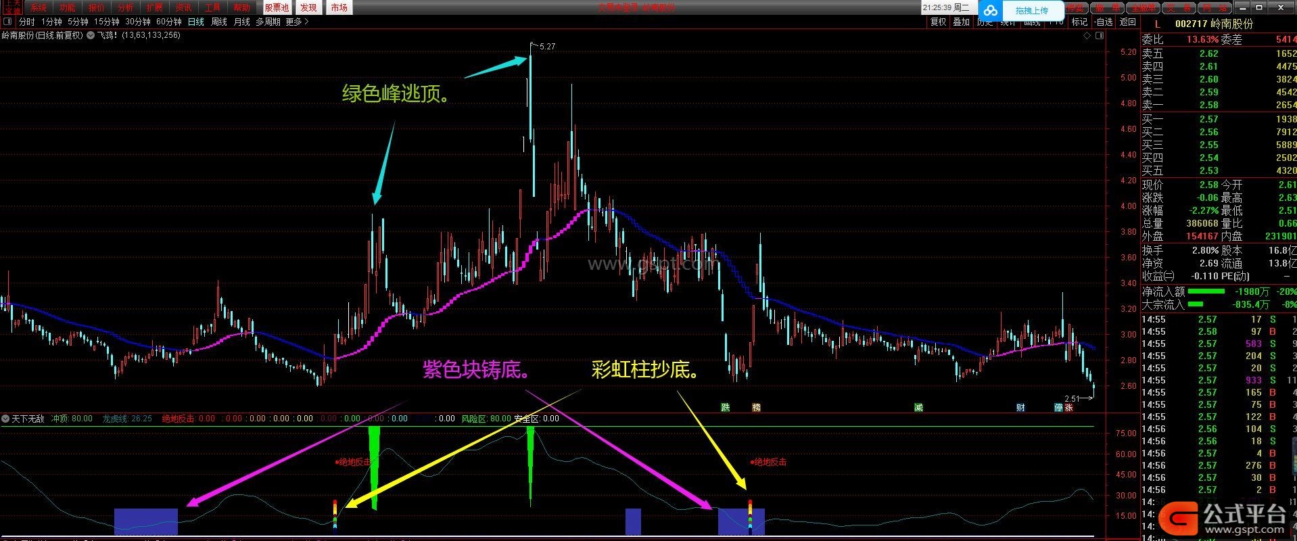Open the 功能 menu
1297x541 pixels.
[68, 7]
